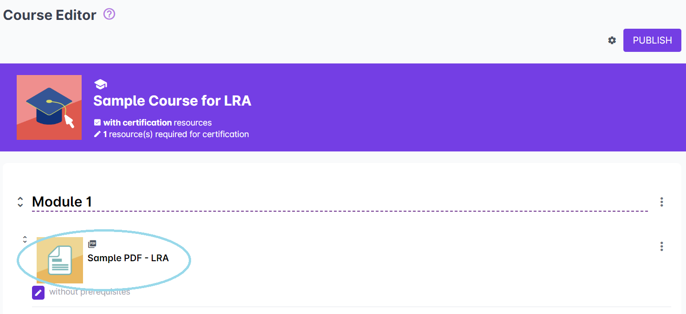
Task: Open three-dot menu for Sample PDF - LRA
Action: coord(661,246)
